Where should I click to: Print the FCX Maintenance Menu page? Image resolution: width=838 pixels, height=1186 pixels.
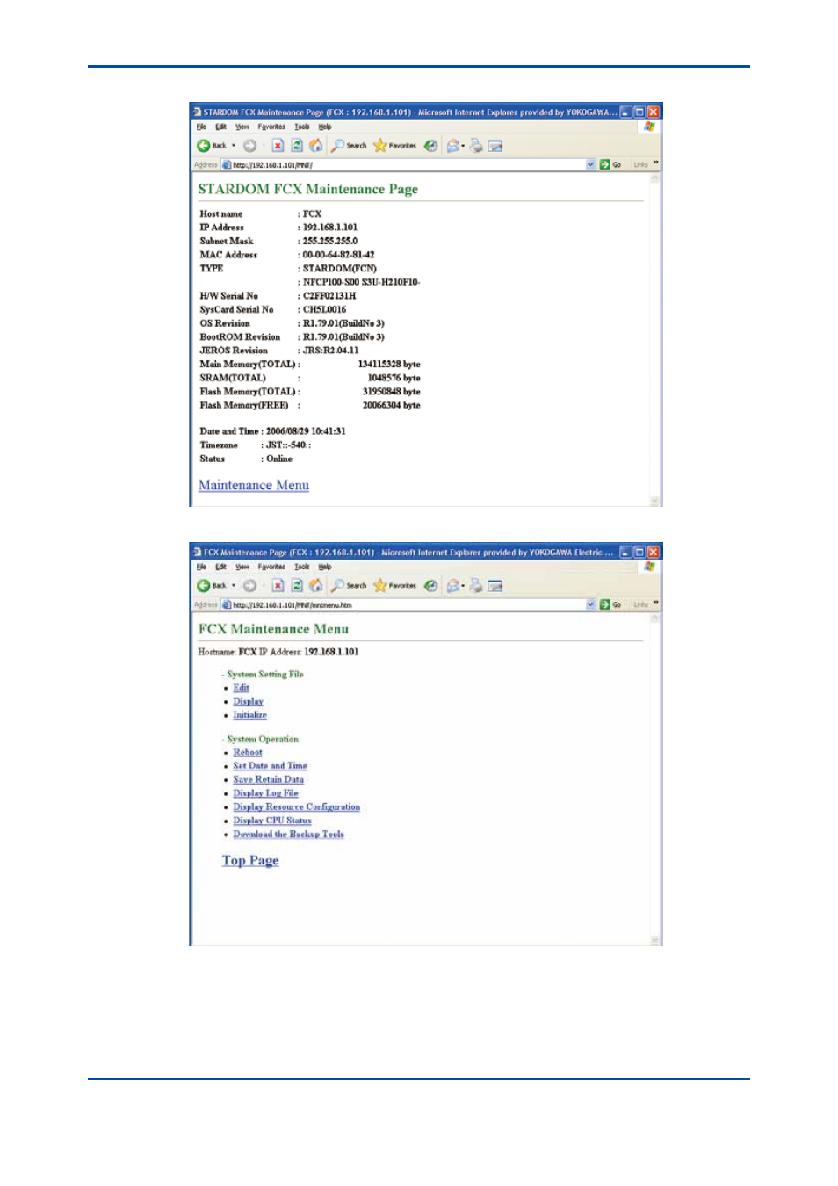pyautogui.click(x=476, y=586)
